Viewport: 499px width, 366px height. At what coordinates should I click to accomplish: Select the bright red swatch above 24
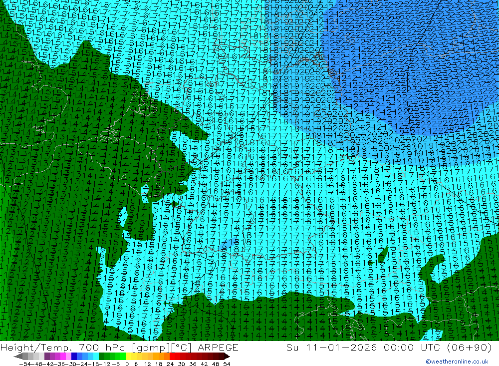click(172, 357)
